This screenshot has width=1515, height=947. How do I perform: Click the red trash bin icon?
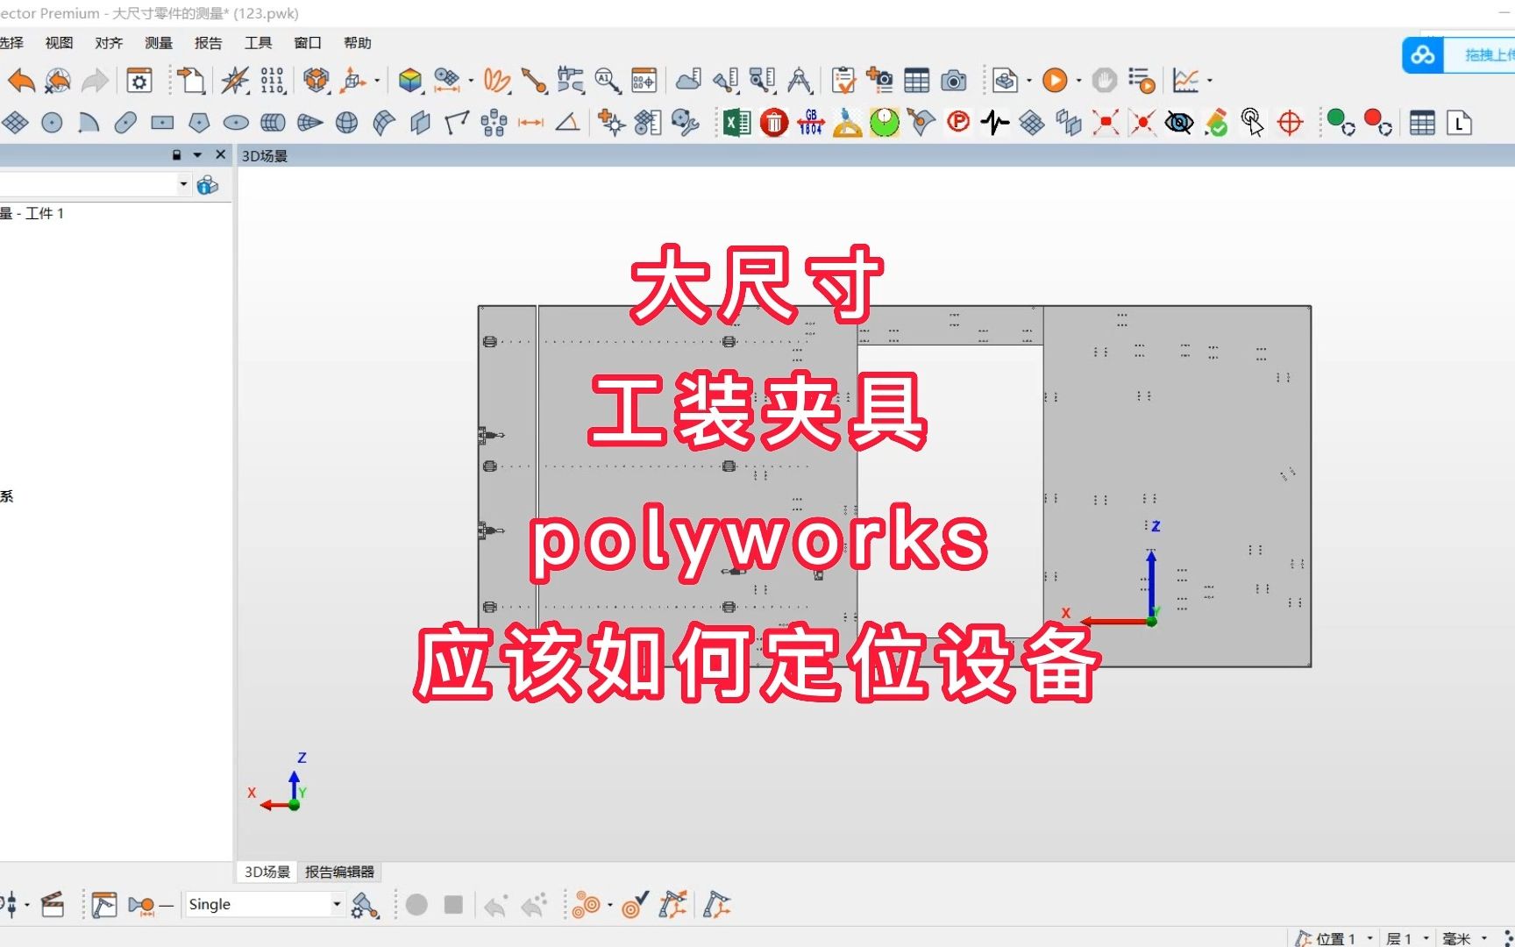774,123
